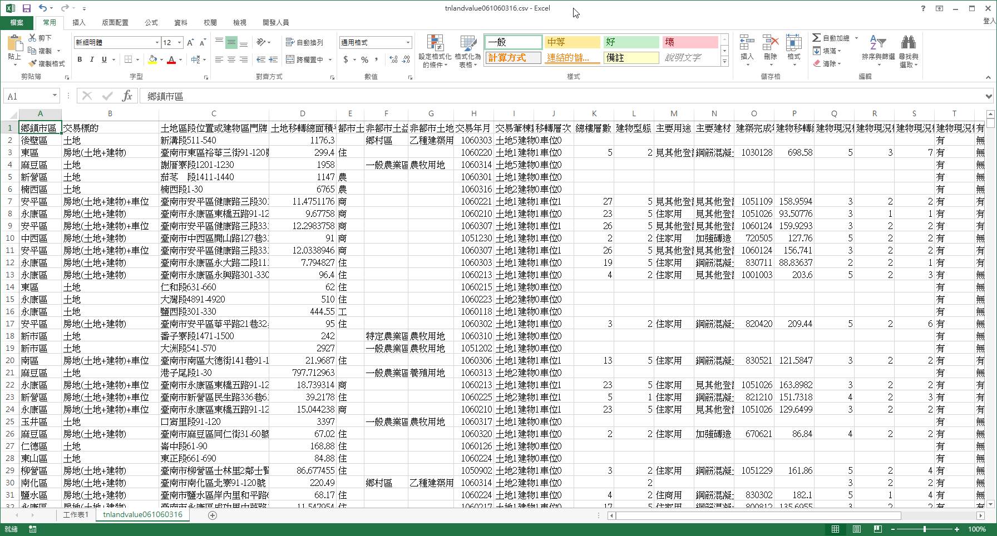Viewport: 997px width, 536px height.
Task: Click the zoom slider in status bar
Action: point(925,529)
